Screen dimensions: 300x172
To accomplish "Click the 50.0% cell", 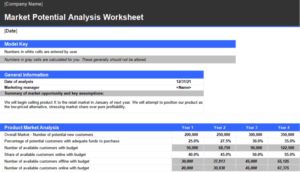I will pyautogui.click(x=252, y=154).
